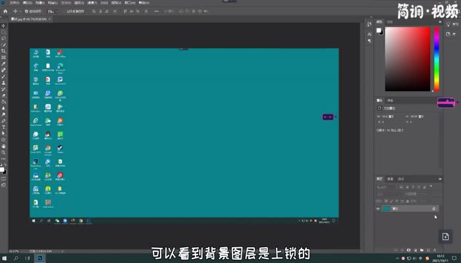Click the Windows Start button

coord(5,258)
